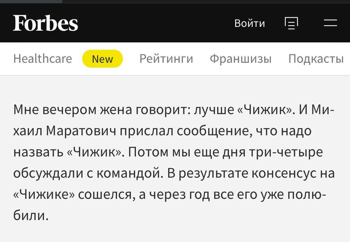Switch to the Рейтинги tab
The width and height of the screenshot is (350, 242).
click(166, 59)
